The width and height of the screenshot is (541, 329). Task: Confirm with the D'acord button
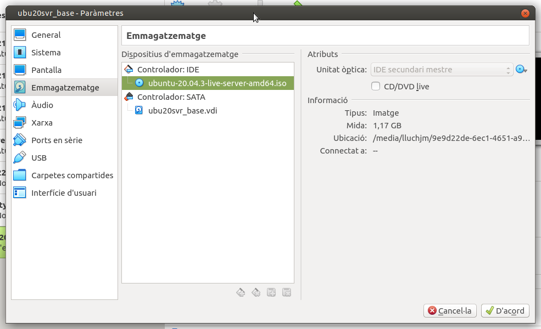505,311
